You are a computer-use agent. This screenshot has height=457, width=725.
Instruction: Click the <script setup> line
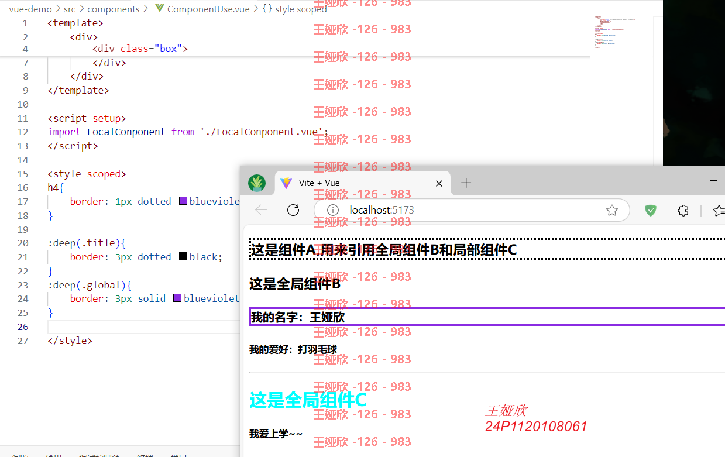click(87, 118)
